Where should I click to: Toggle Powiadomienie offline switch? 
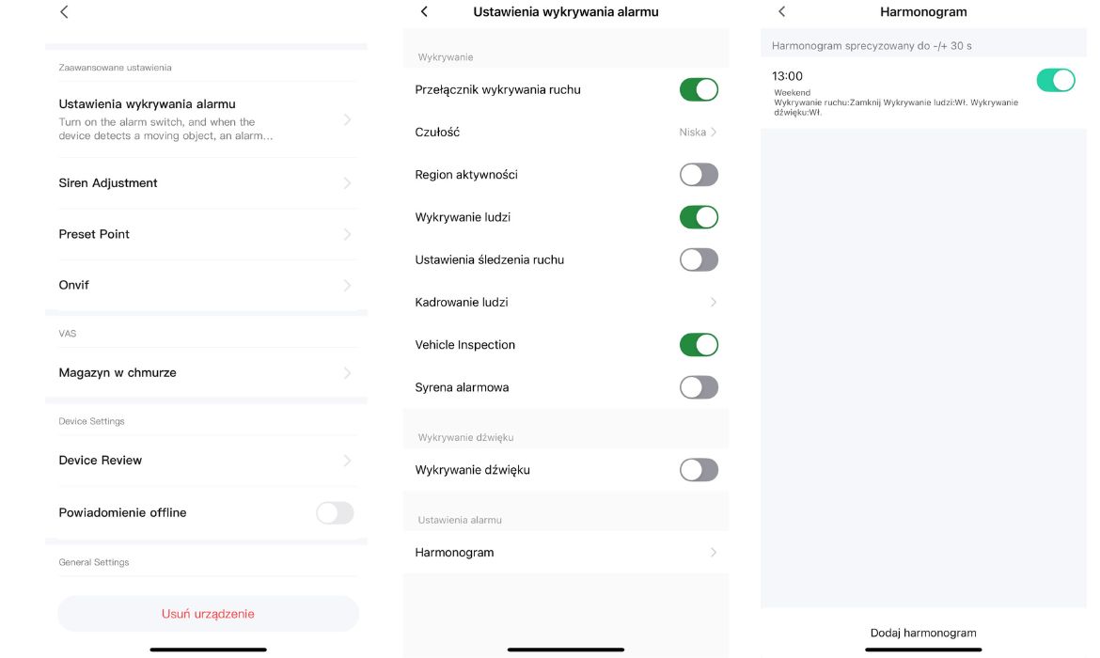click(335, 512)
